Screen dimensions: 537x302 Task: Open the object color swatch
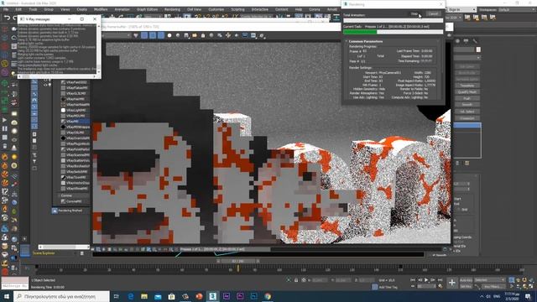[x=478, y=49]
